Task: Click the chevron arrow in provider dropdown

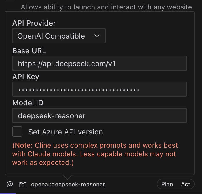Action: pyautogui.click(x=97, y=36)
